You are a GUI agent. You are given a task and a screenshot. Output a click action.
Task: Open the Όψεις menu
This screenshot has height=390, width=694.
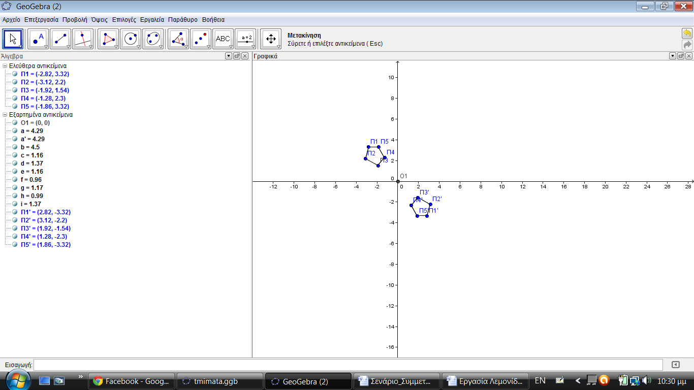click(x=100, y=20)
